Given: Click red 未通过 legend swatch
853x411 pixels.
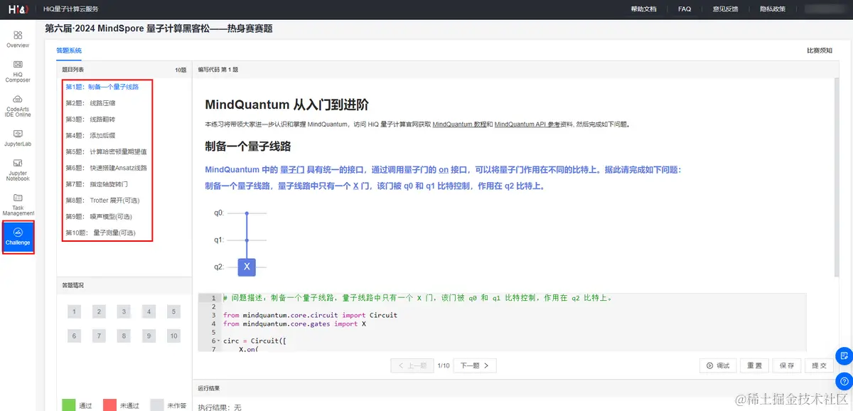Looking at the screenshot, I should [x=109, y=405].
